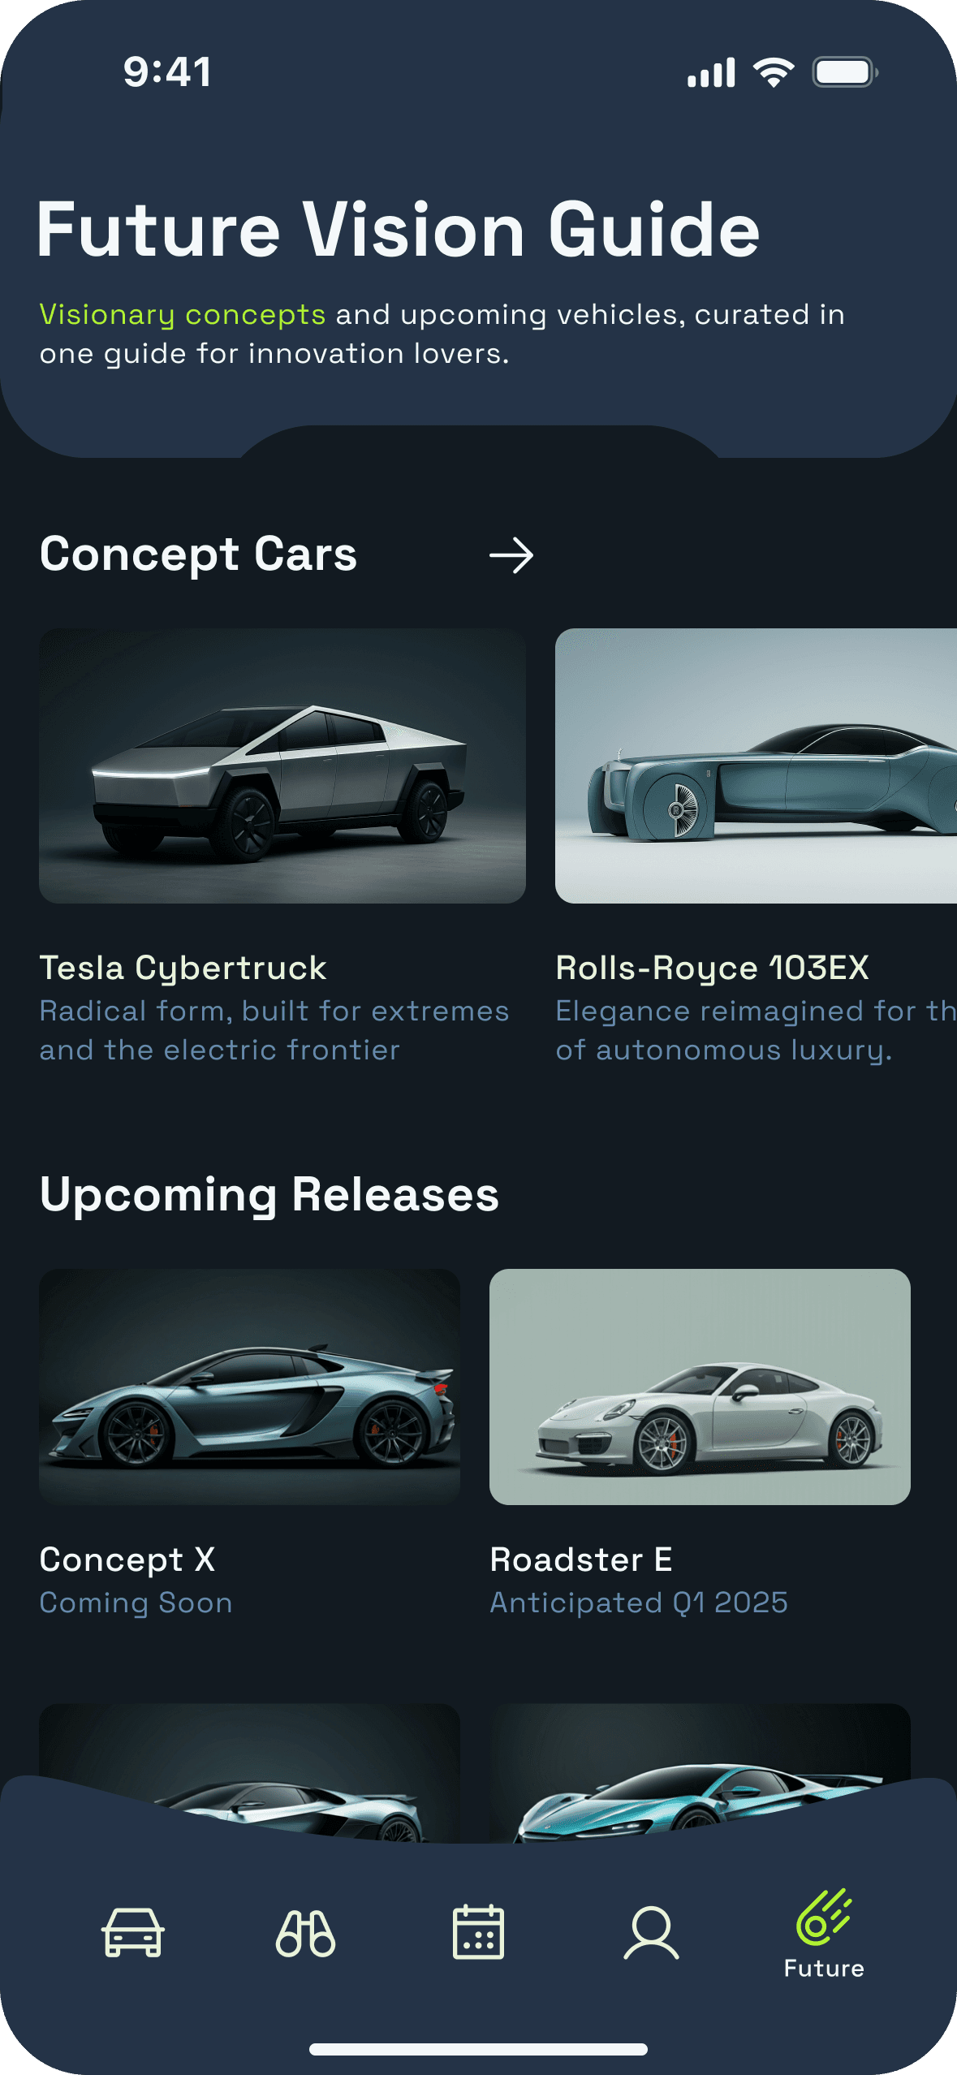Tap the cellular signal bars icon

(711, 72)
